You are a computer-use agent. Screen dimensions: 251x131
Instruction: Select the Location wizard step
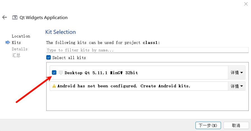point(21,36)
